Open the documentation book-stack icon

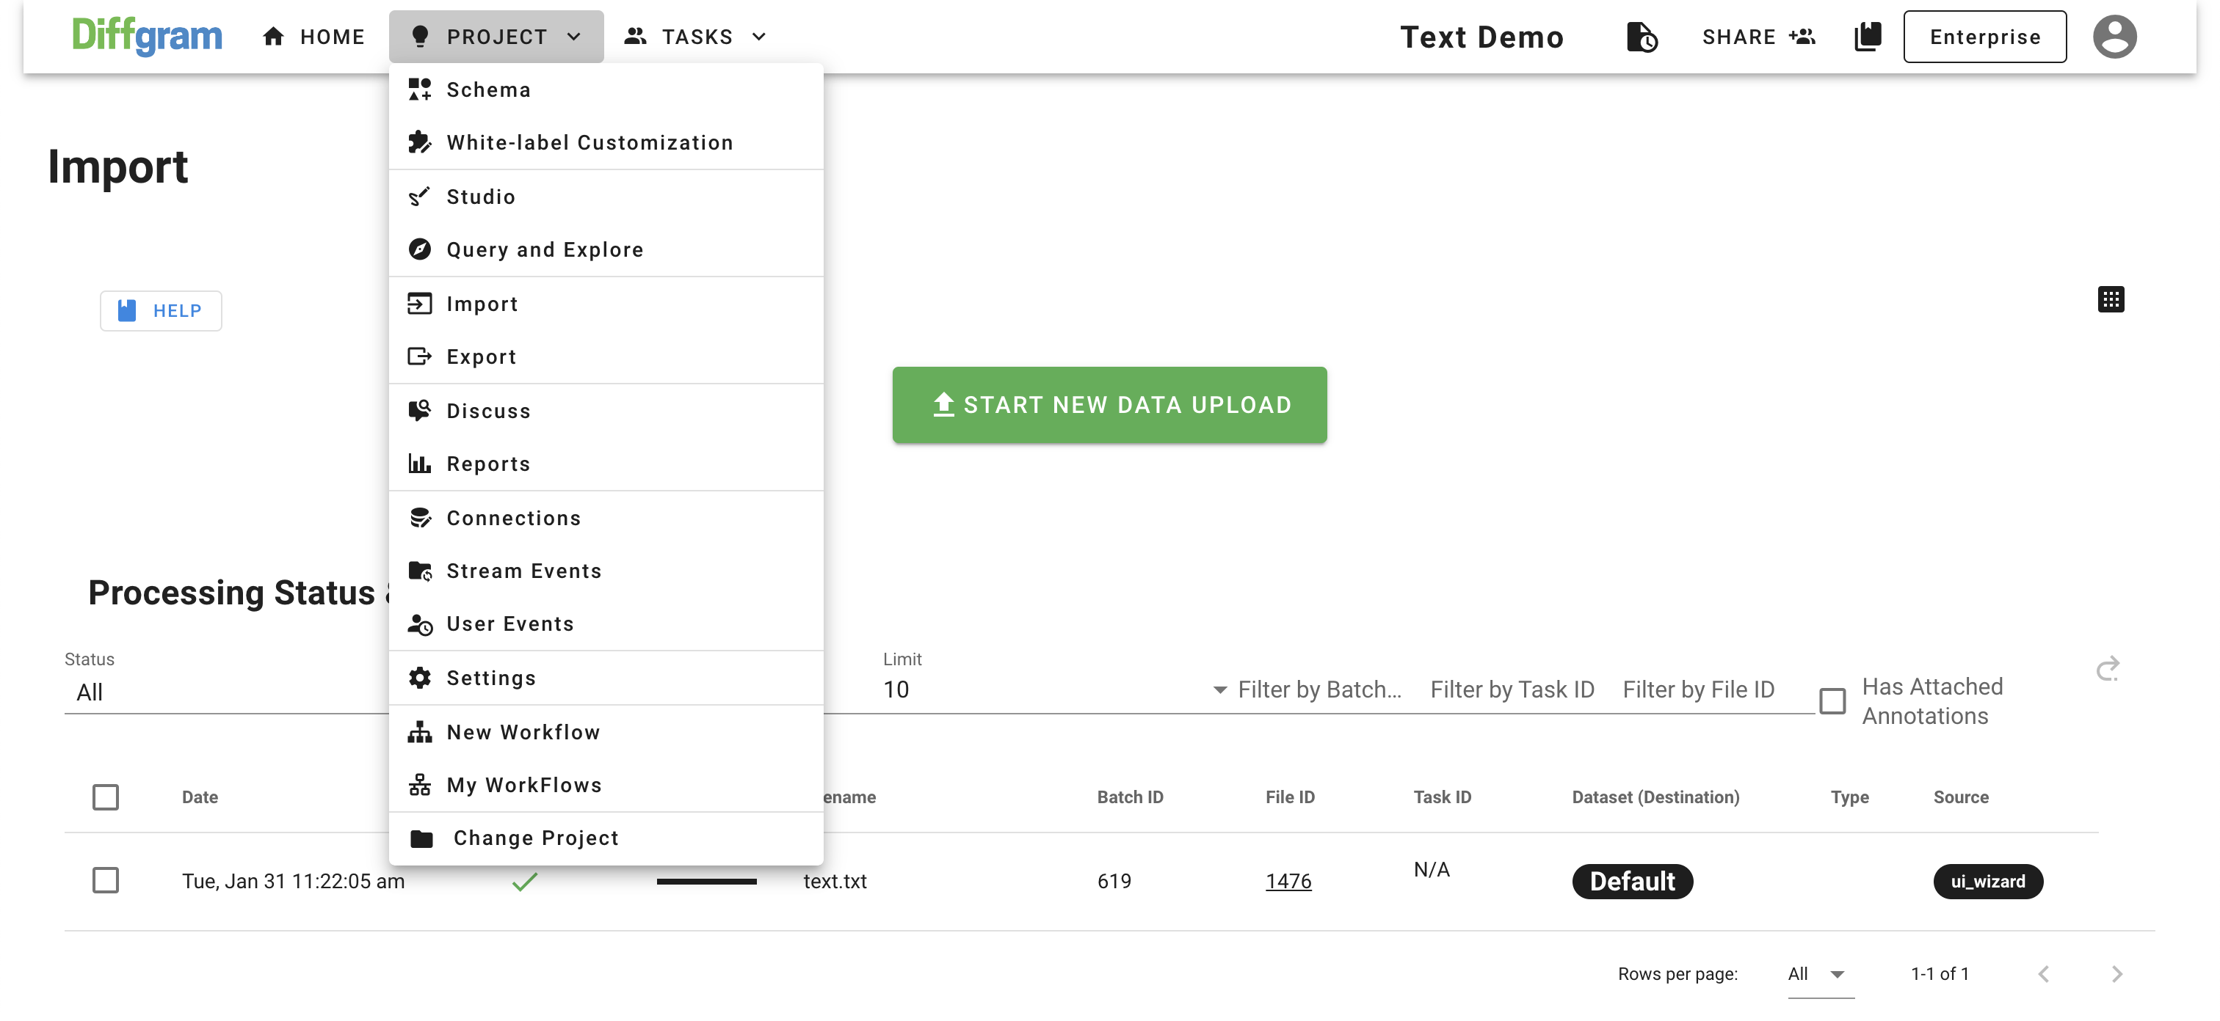click(x=1867, y=37)
